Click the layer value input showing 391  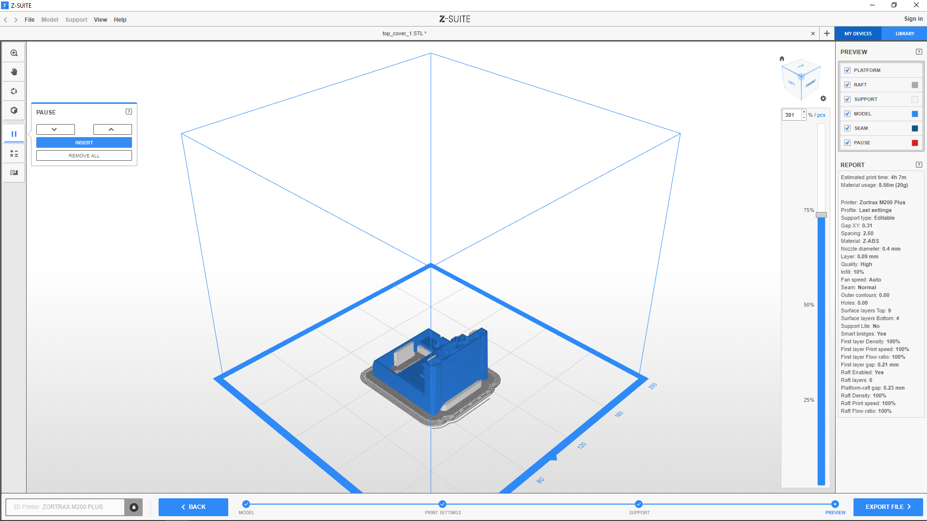coord(792,115)
